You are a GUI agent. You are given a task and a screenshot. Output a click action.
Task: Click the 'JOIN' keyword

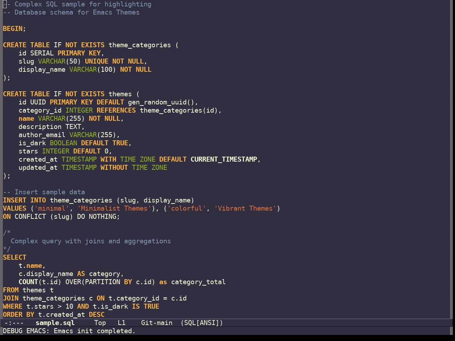(x=11, y=298)
